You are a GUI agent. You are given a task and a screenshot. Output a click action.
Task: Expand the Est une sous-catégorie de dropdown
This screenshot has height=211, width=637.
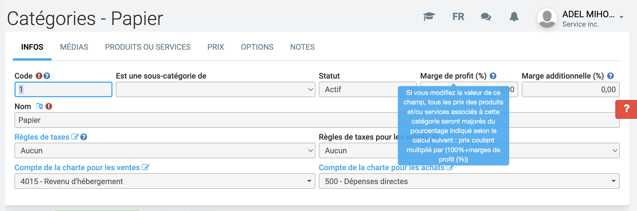(215, 89)
